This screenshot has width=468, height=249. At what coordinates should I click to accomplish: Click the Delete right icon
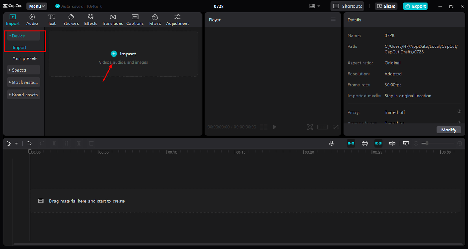click(79, 143)
